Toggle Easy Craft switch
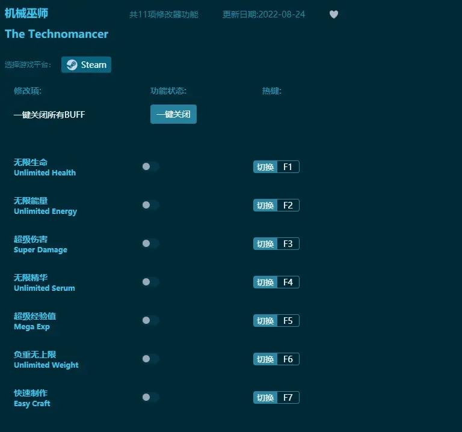The image size is (462, 432). coord(150,397)
